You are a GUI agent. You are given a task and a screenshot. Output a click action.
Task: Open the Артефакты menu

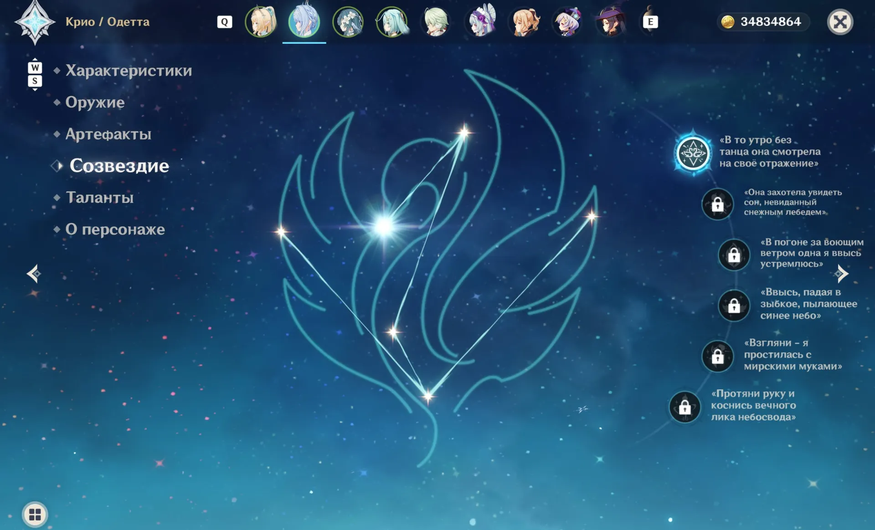click(108, 134)
